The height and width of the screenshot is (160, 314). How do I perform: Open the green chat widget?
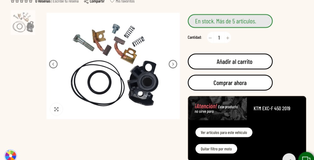[x=306, y=157]
